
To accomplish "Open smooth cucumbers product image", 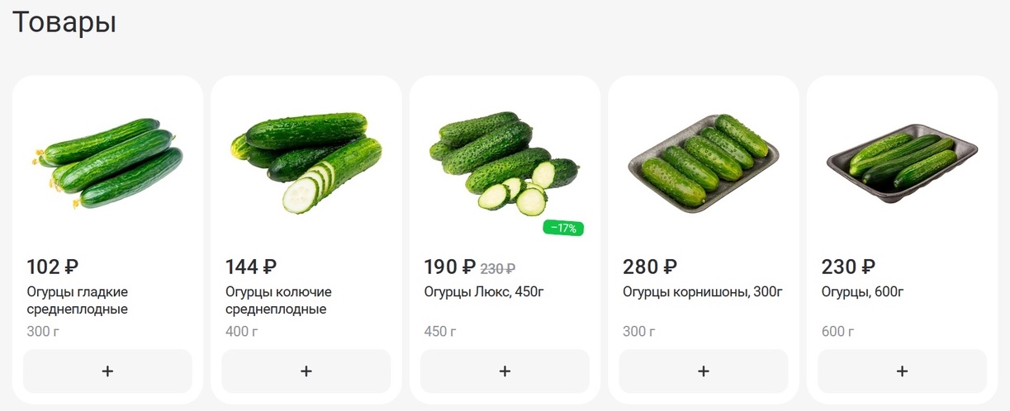I will pos(107,163).
